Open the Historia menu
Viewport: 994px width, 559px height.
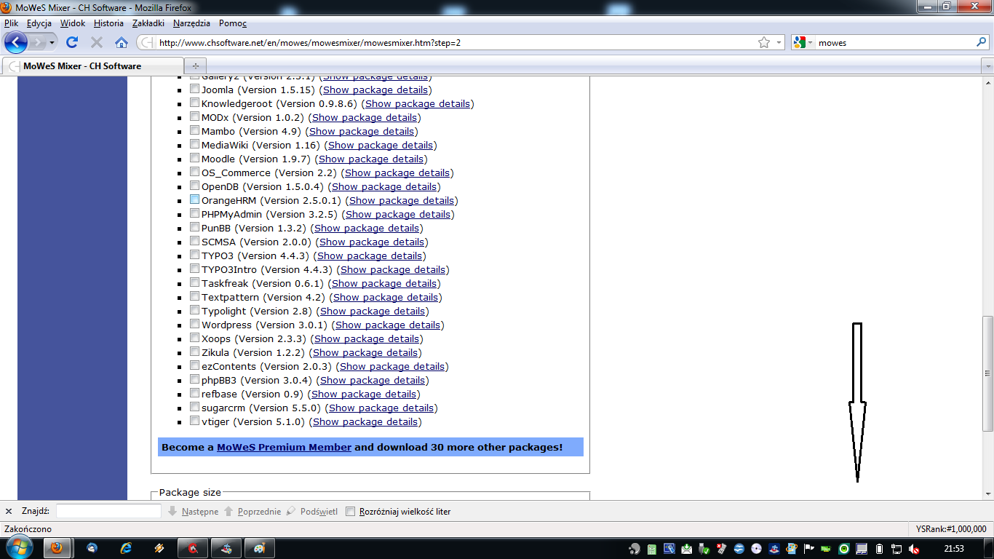[x=108, y=23]
